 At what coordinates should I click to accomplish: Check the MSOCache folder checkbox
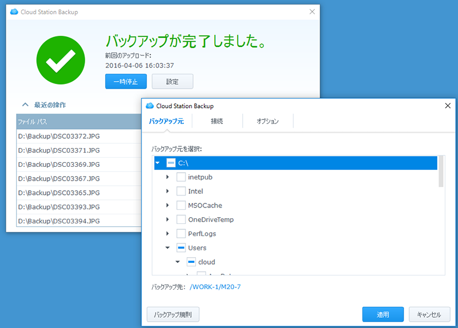(x=181, y=205)
